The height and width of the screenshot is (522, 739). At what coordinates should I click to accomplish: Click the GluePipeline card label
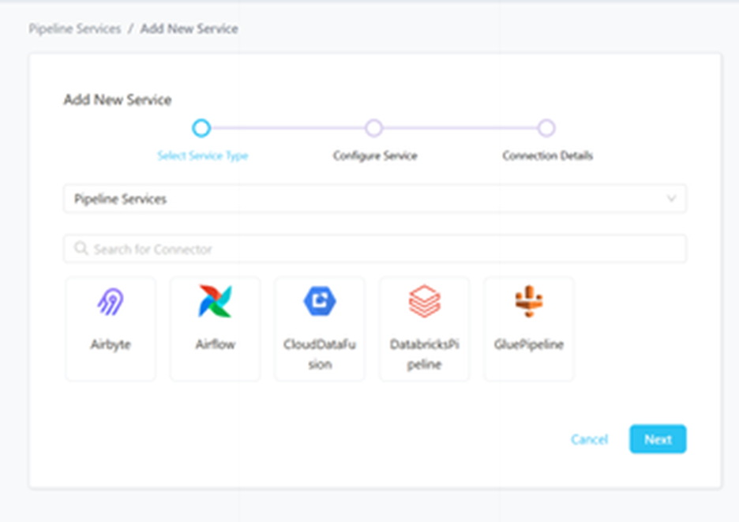click(x=528, y=345)
